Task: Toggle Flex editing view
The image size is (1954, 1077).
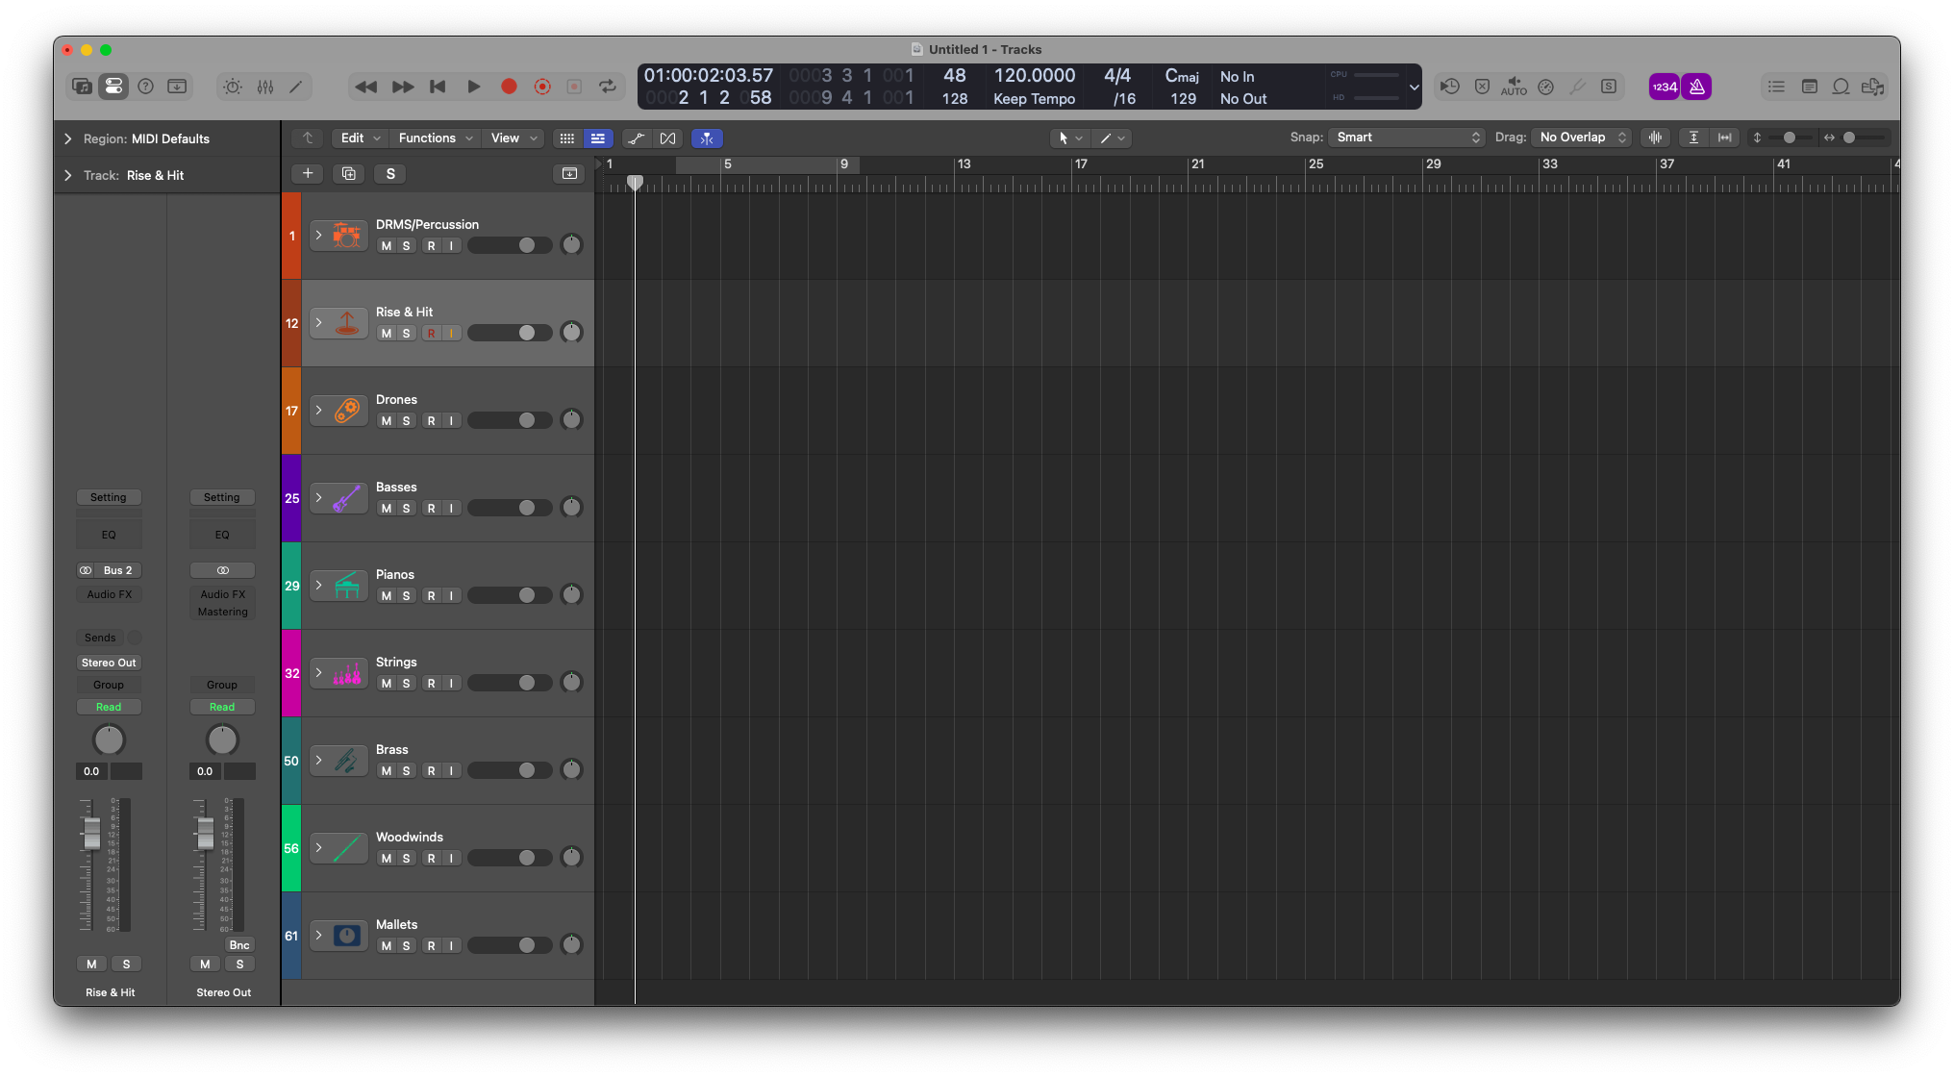Action: [667, 138]
